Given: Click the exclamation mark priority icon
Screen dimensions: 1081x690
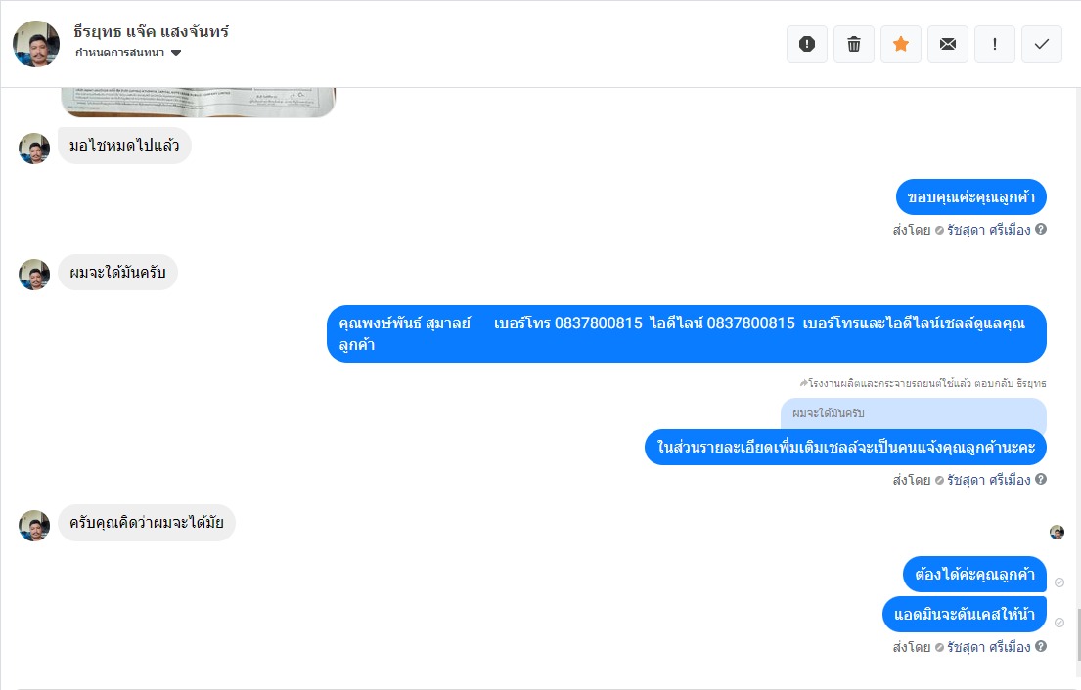Looking at the screenshot, I should click(x=994, y=44).
